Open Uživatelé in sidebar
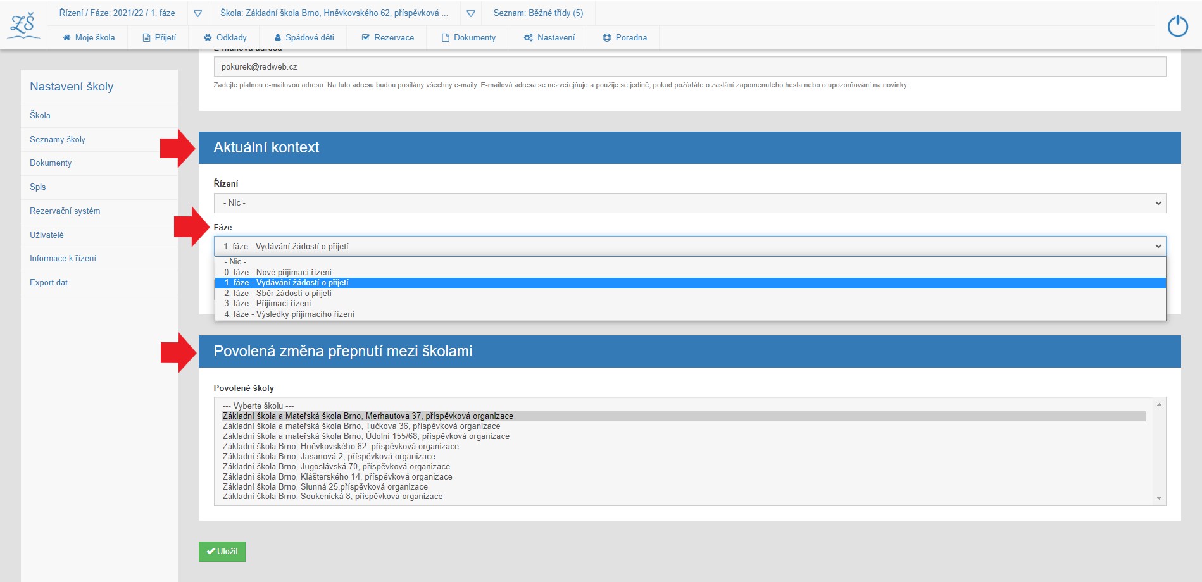The height and width of the screenshot is (582, 1202). pos(47,235)
